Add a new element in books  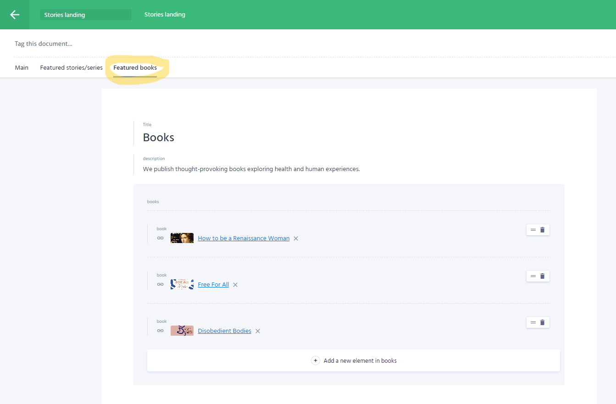pyautogui.click(x=353, y=360)
